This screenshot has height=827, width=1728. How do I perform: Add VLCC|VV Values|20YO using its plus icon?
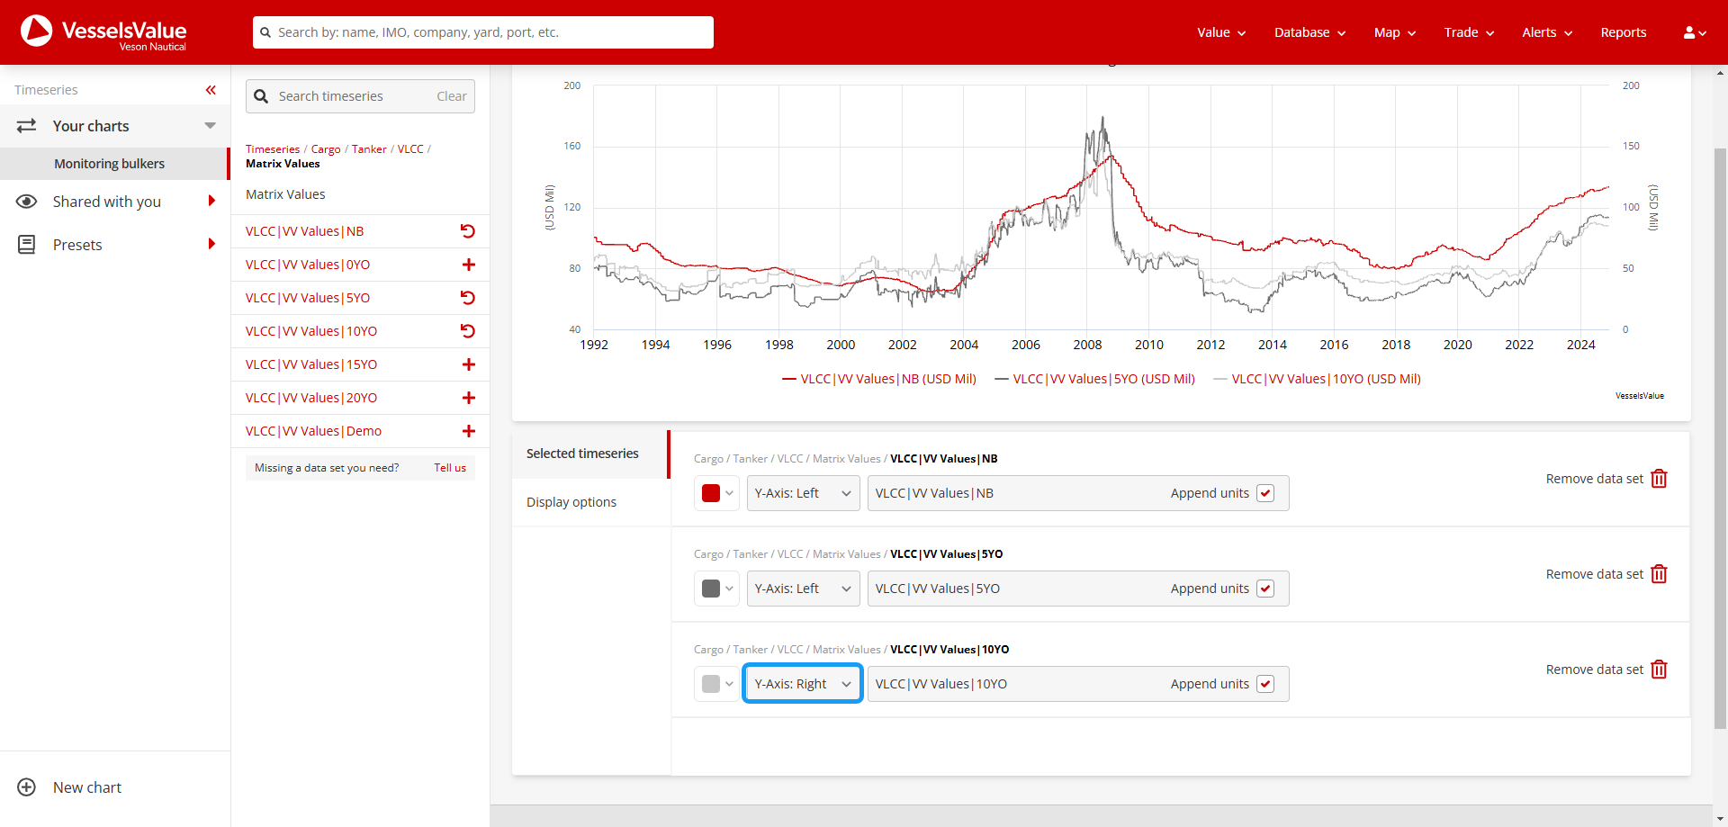pos(468,397)
